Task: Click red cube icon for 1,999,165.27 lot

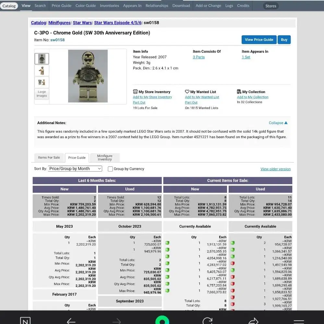Action: (x=233, y=304)
